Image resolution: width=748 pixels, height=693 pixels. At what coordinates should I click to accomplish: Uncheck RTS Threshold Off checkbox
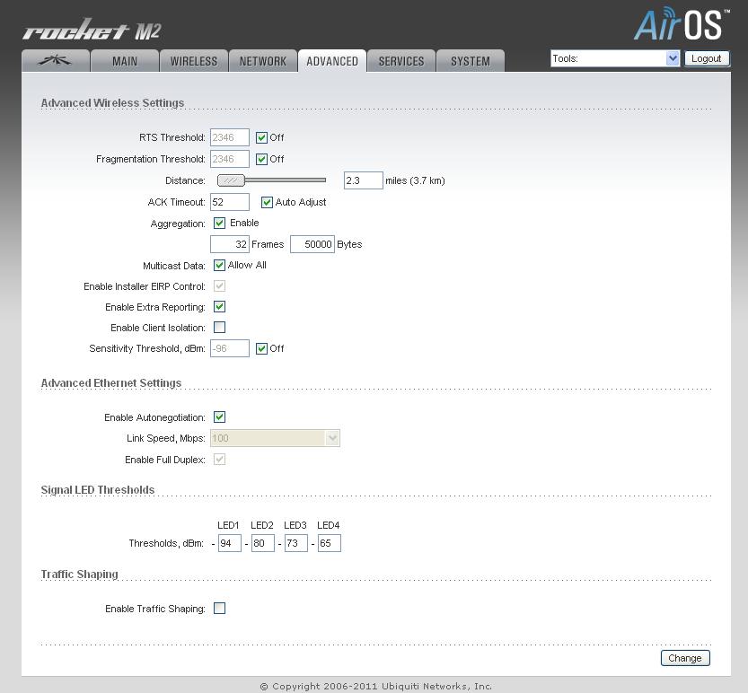pos(261,138)
